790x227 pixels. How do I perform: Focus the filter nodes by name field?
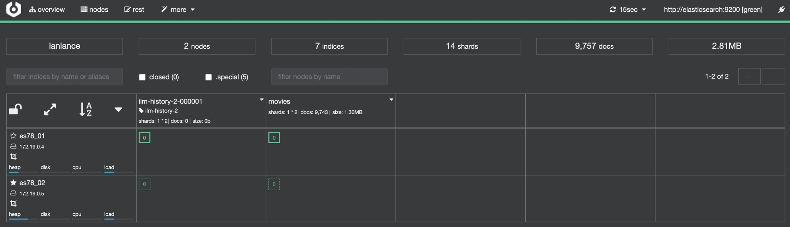pyautogui.click(x=329, y=77)
